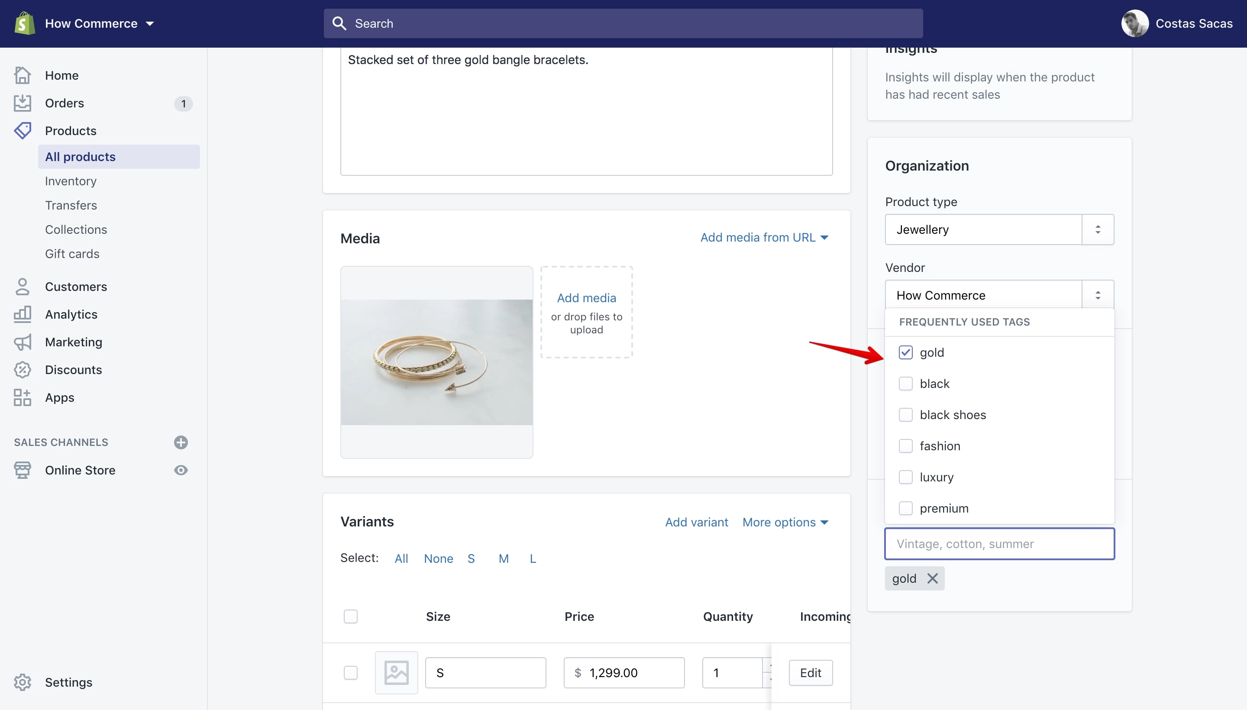Check the luxury tag checkbox

point(906,477)
